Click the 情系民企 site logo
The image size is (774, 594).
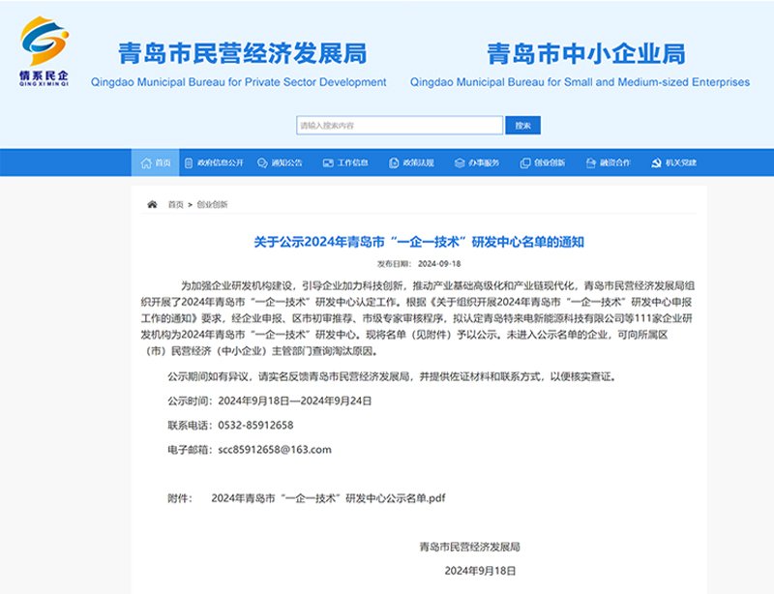(x=45, y=51)
